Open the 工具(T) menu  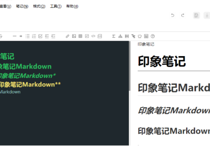(56, 6)
